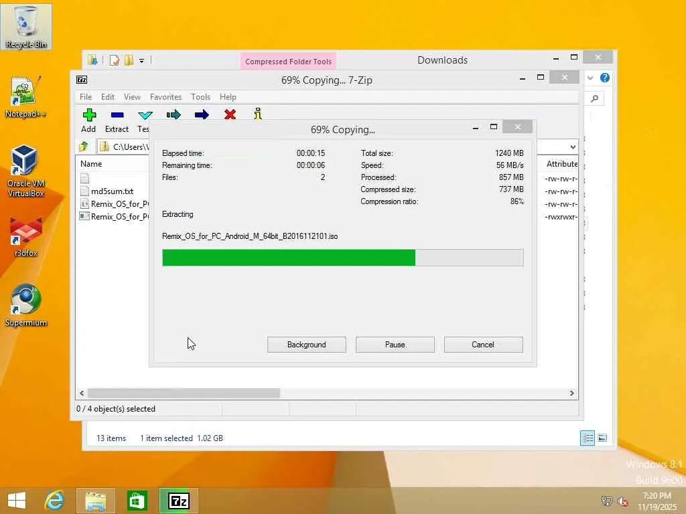Click the up-folder arrow icon in 7-Zip
Image resolution: width=686 pixels, height=514 pixels.
click(x=84, y=147)
